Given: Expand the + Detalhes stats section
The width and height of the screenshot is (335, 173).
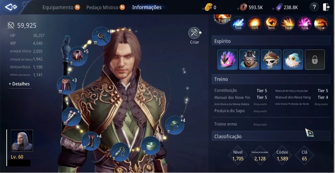Looking at the screenshot, I should pos(19,84).
